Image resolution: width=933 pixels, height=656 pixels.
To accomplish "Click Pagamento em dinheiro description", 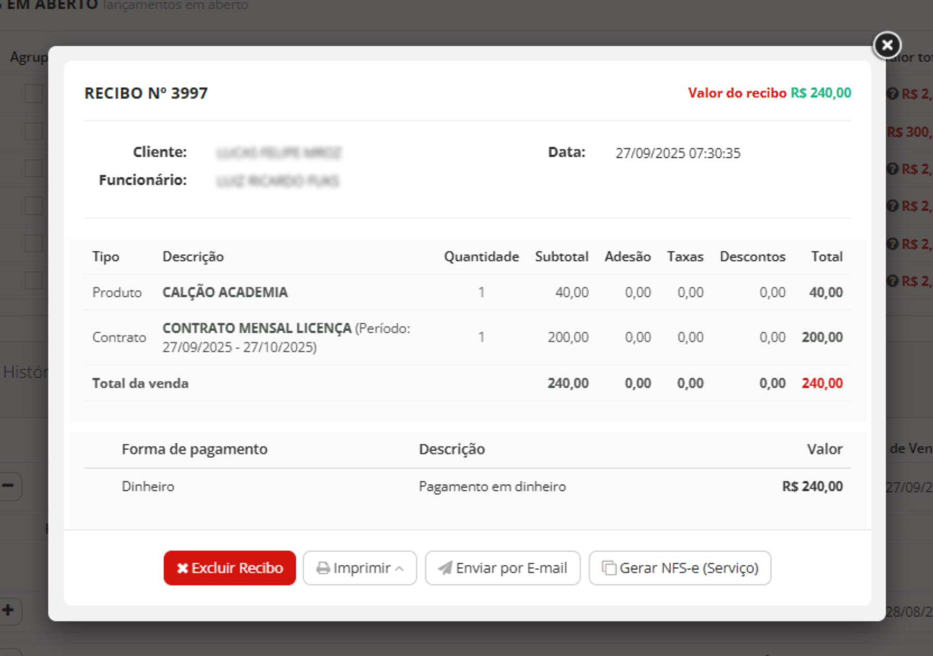I will click(492, 487).
